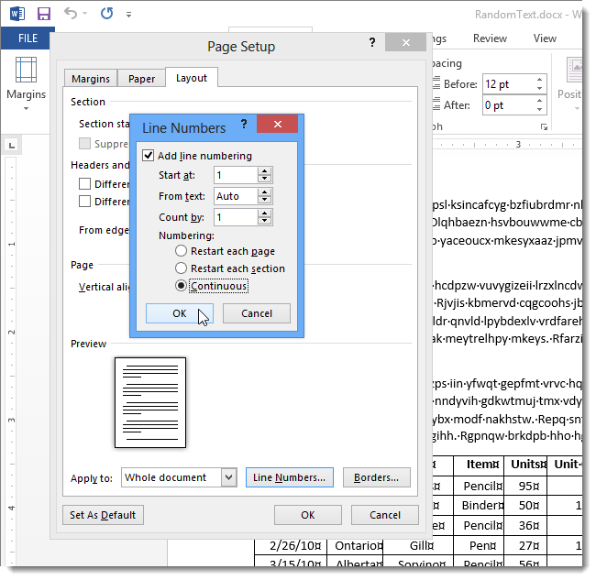This screenshot has height=580, width=596.
Task: Click the Spacing After 0 pt field
Action: point(508,105)
